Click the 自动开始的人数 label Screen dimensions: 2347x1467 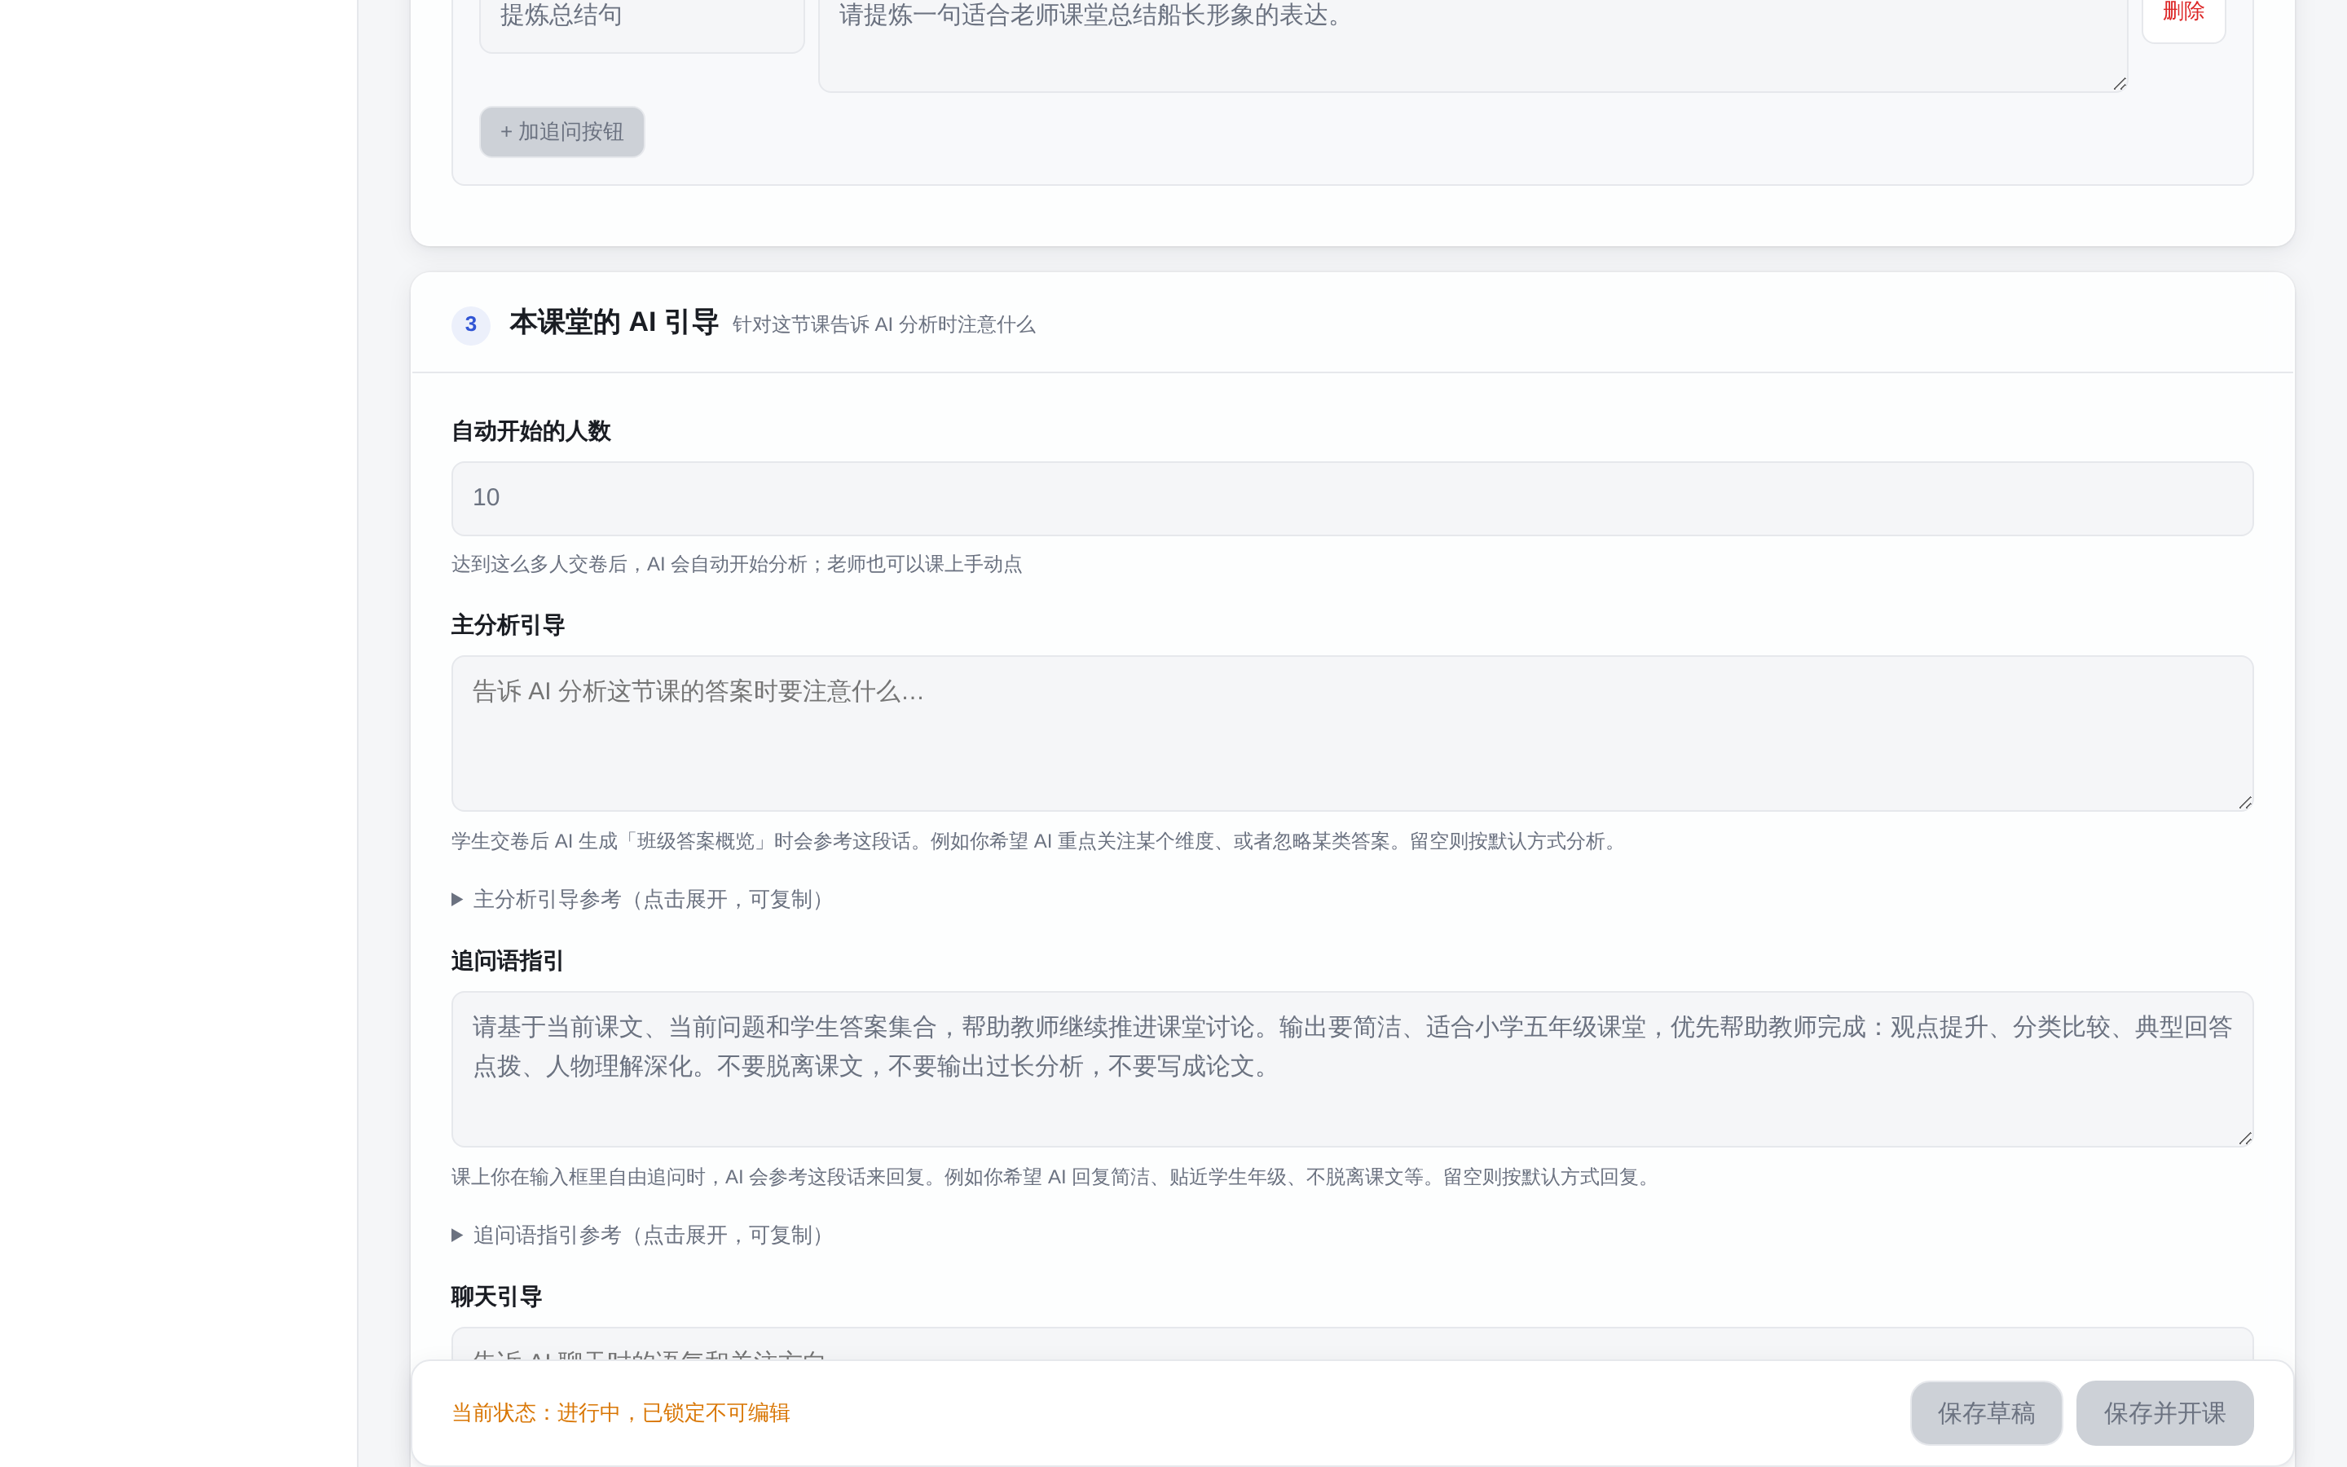pyautogui.click(x=531, y=432)
